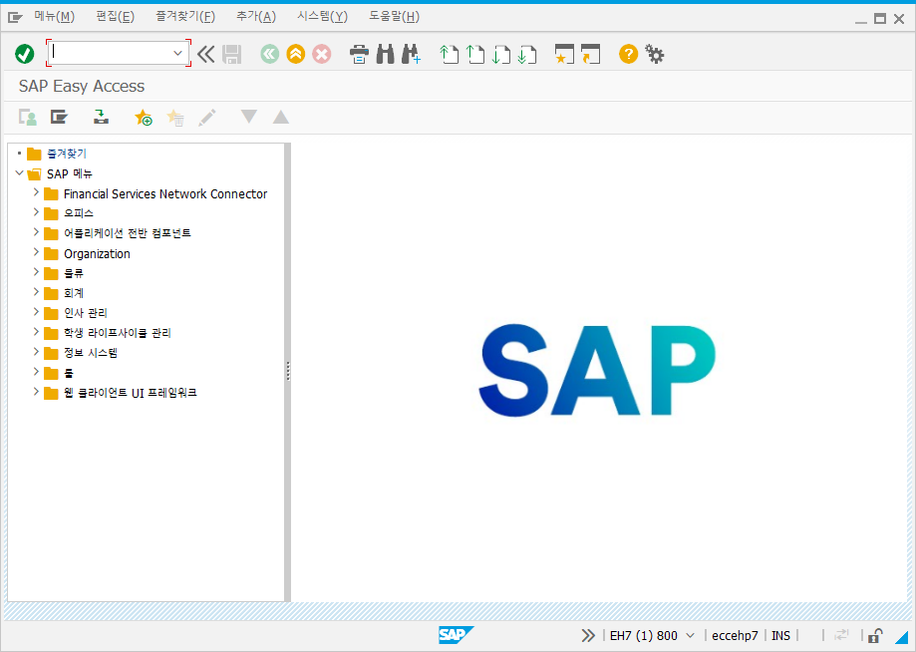The width and height of the screenshot is (916, 652).
Task: Open the 즐겨찾기(F) menu
Action: 185,17
